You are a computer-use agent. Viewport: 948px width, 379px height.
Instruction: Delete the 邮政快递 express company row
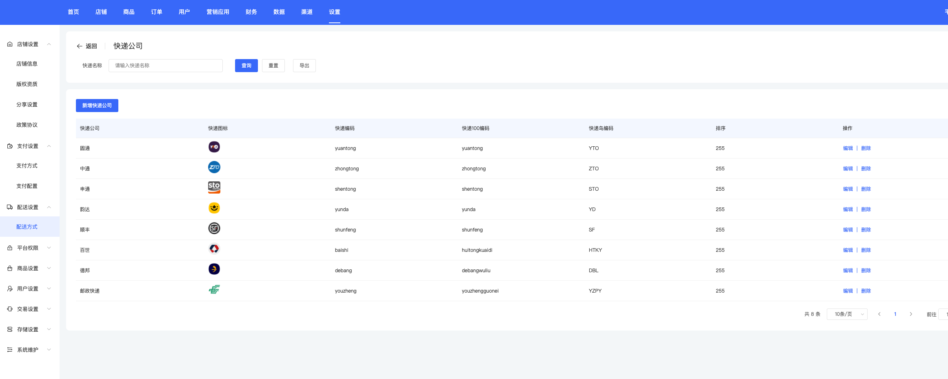[x=866, y=291]
